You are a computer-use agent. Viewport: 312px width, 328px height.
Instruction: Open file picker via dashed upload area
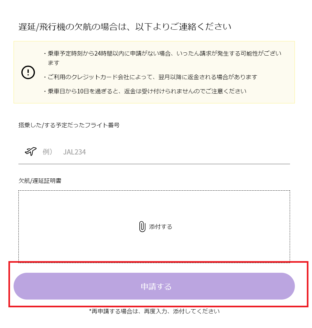154,226
